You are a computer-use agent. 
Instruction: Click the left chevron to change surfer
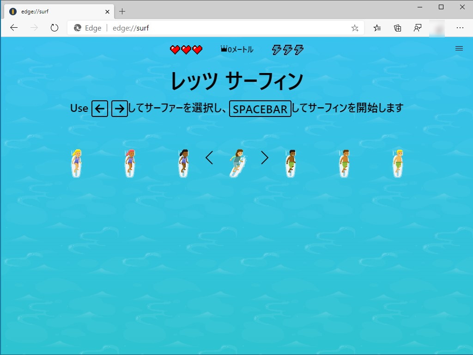209,158
